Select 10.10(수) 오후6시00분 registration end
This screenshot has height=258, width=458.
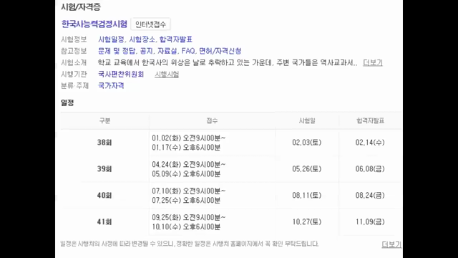click(186, 227)
